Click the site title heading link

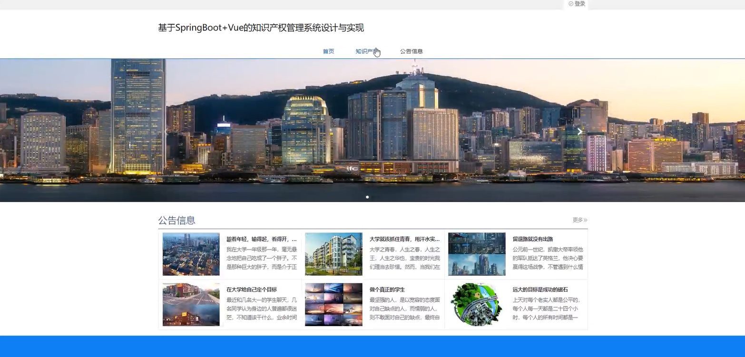[x=260, y=28]
